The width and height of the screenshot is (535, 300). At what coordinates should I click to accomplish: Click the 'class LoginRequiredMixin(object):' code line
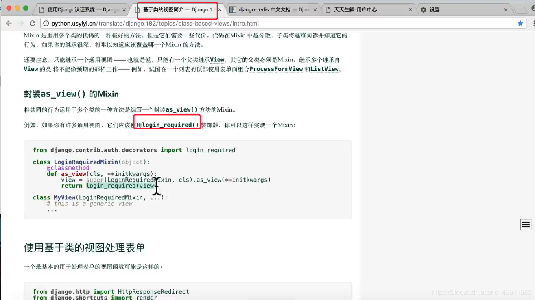[91, 162]
